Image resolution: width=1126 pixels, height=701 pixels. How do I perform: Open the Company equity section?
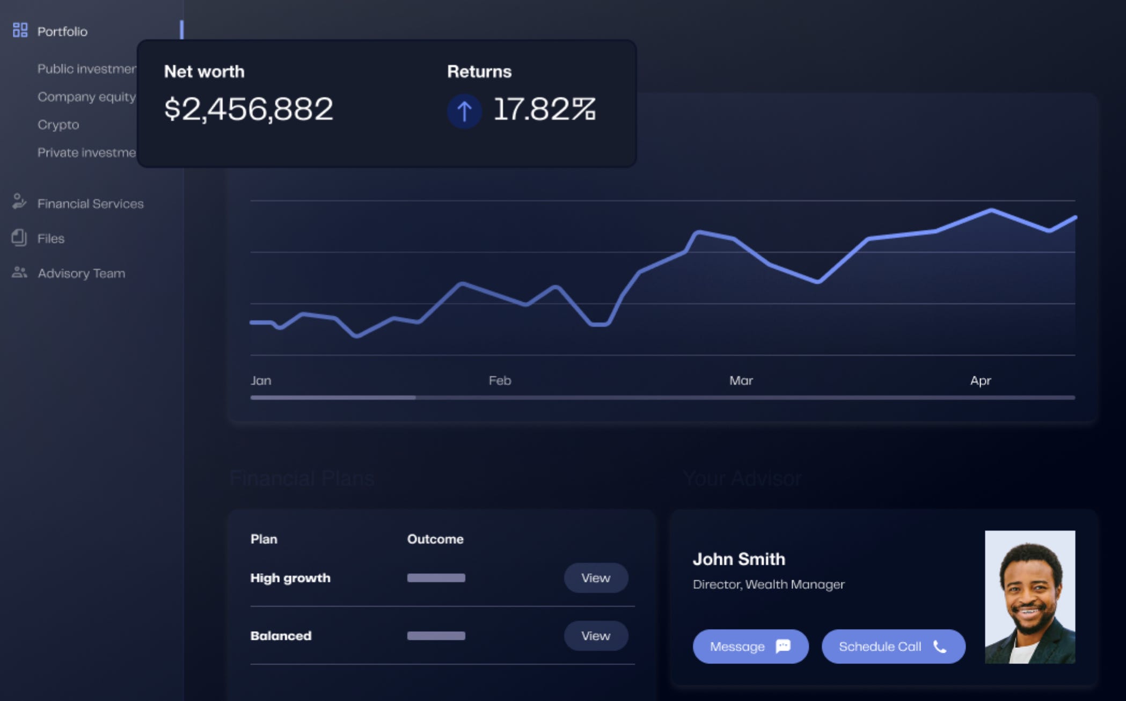coord(86,97)
